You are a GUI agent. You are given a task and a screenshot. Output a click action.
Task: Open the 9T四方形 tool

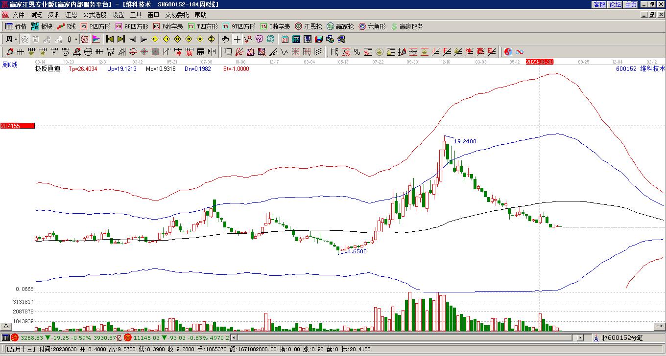click(239, 26)
